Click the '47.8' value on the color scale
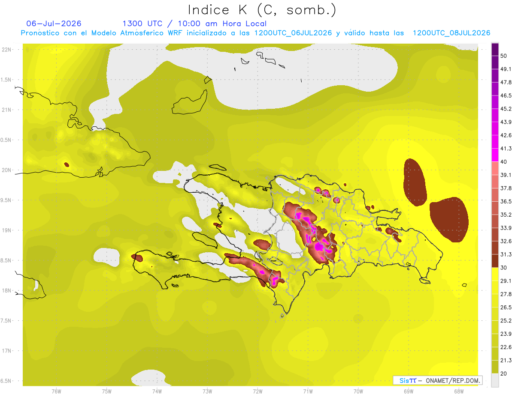The image size is (515, 397). (506, 82)
